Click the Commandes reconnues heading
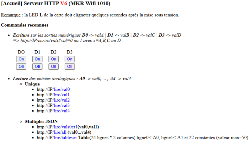This screenshot has height=145, width=251. 25,25
